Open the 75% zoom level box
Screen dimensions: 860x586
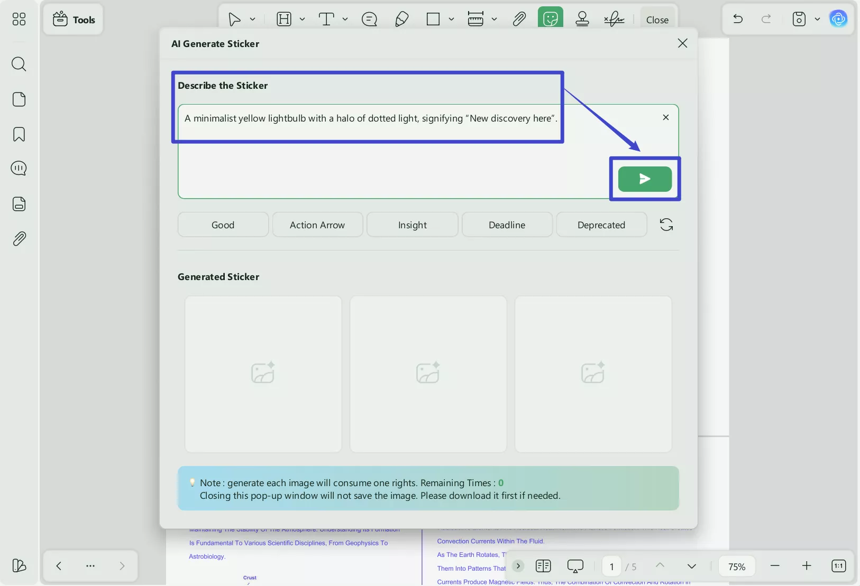coord(737,566)
